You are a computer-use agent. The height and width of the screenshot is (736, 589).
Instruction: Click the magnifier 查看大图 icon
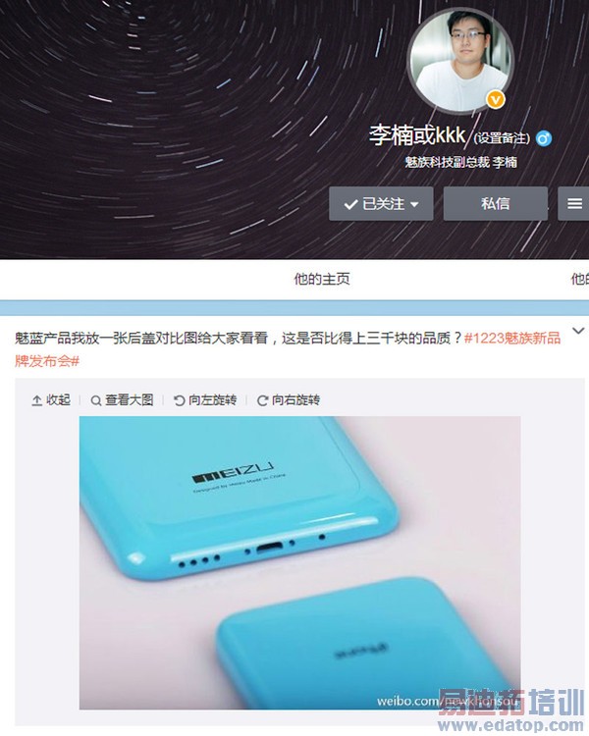[x=96, y=400]
